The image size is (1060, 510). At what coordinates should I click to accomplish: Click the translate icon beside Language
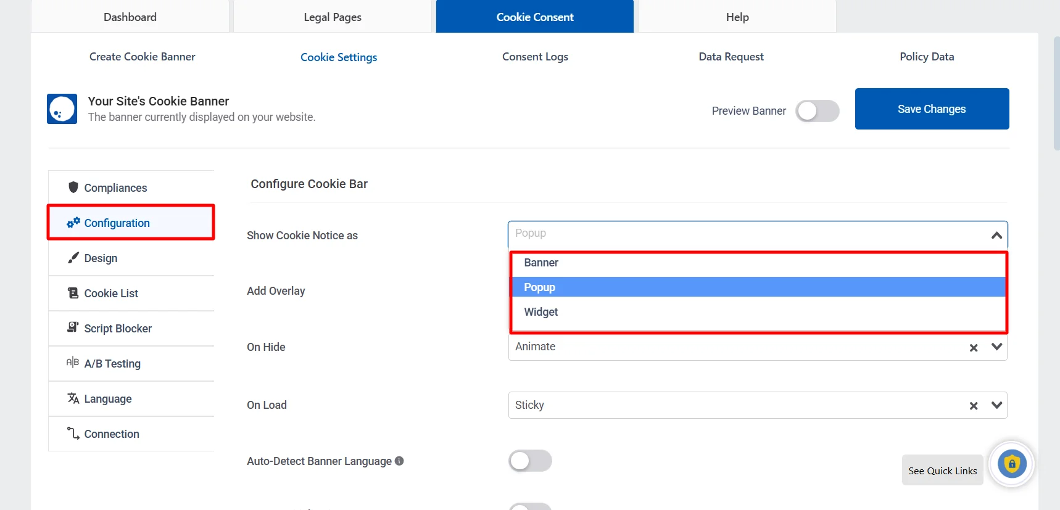click(x=73, y=398)
